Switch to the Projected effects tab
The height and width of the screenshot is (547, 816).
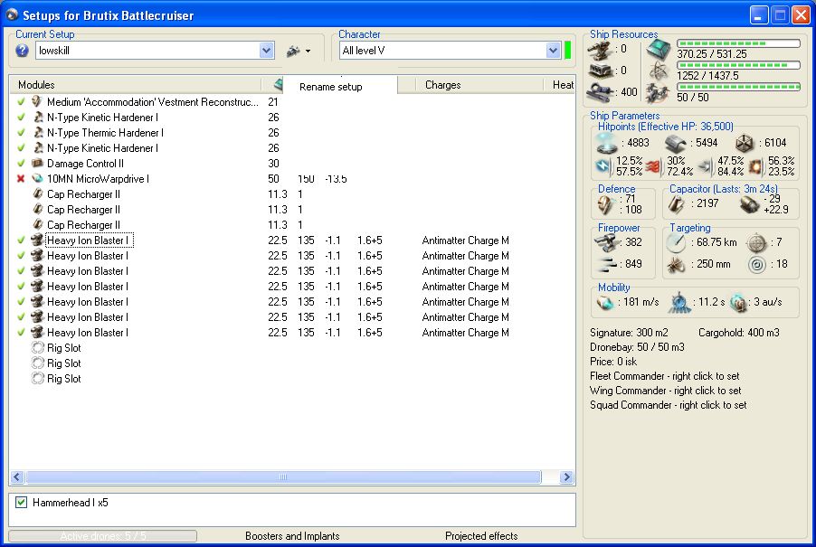point(481,536)
